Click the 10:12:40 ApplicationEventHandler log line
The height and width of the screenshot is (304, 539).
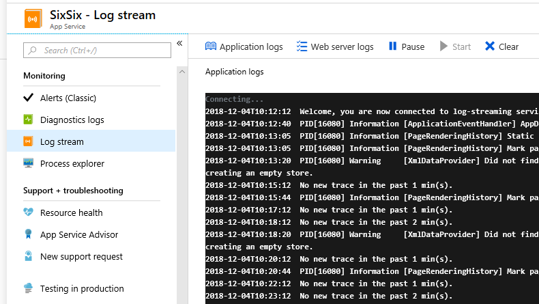click(x=372, y=124)
